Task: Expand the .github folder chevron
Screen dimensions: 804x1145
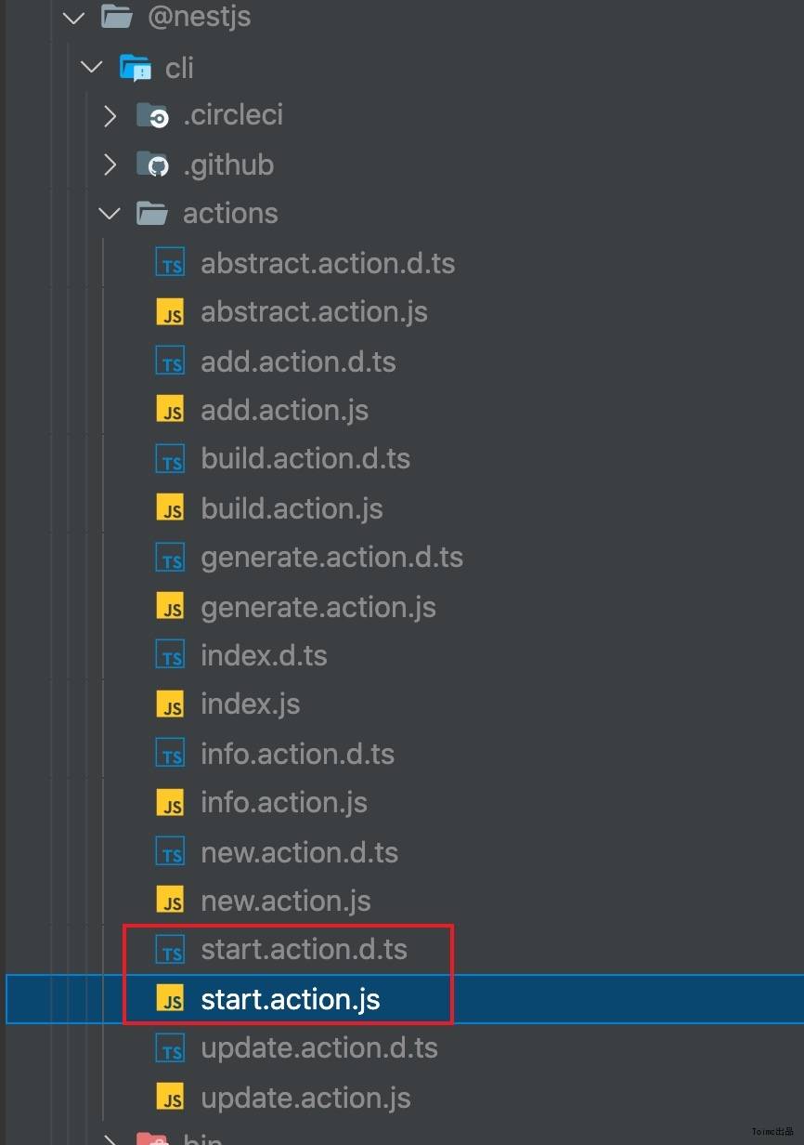Action: click(110, 165)
